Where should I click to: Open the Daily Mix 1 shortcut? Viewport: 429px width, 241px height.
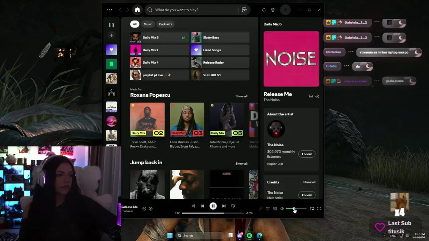tap(160, 50)
